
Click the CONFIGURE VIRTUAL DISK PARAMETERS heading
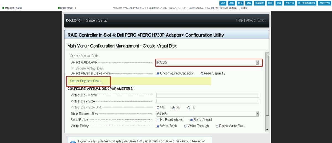pyautogui.click(x=100, y=89)
